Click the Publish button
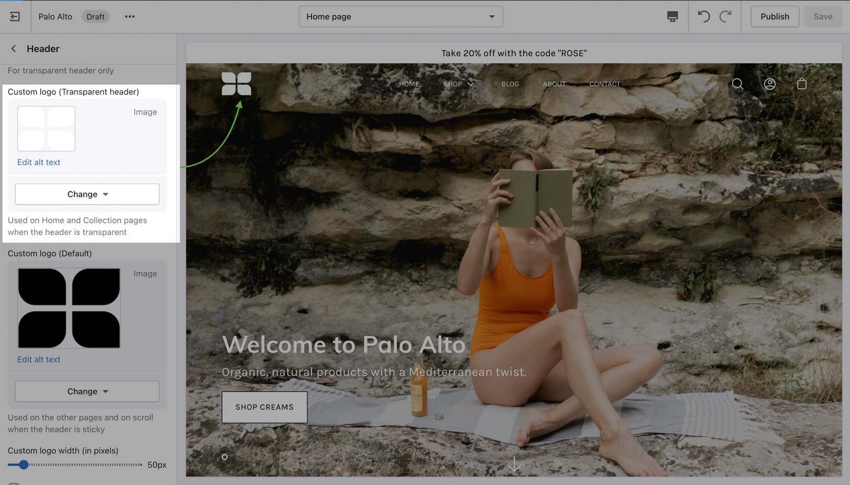The image size is (850, 485). pos(774,17)
